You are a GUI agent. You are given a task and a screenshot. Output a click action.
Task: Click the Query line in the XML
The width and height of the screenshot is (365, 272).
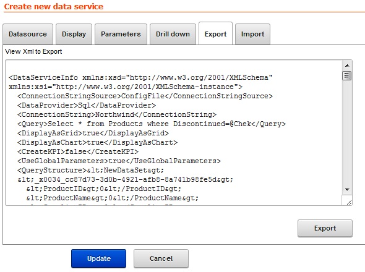pos(152,124)
